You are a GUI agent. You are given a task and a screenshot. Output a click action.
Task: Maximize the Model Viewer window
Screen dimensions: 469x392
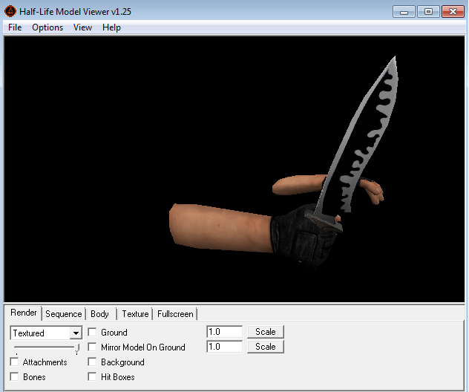coord(428,12)
